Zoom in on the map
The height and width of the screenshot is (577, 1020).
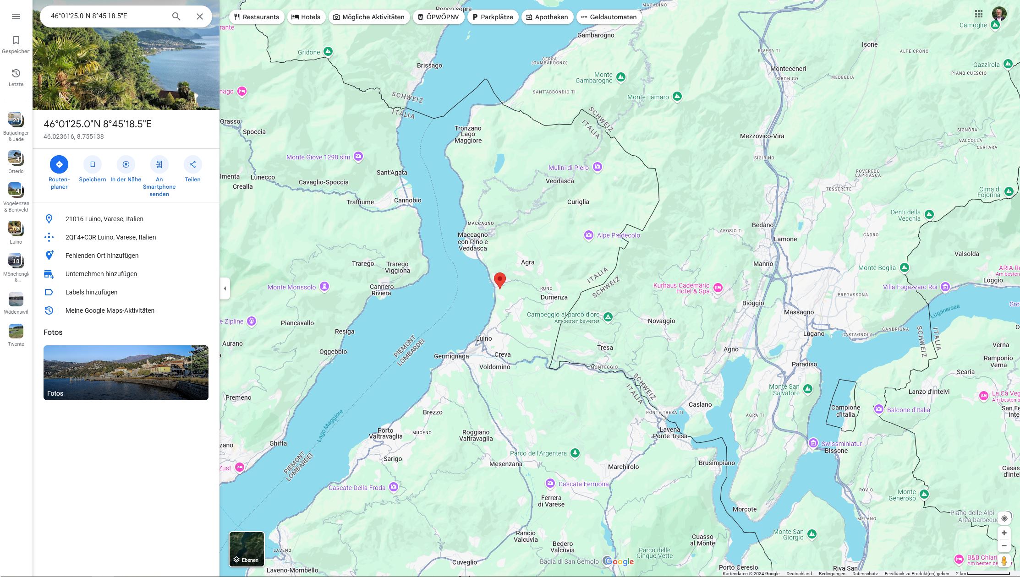pos(1004,533)
